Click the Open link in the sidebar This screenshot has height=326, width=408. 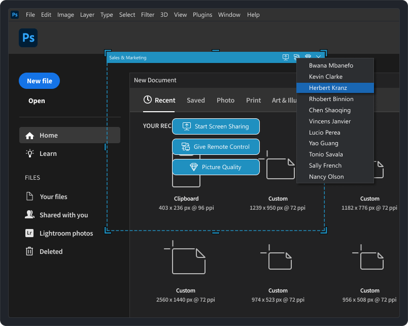pyautogui.click(x=36, y=101)
